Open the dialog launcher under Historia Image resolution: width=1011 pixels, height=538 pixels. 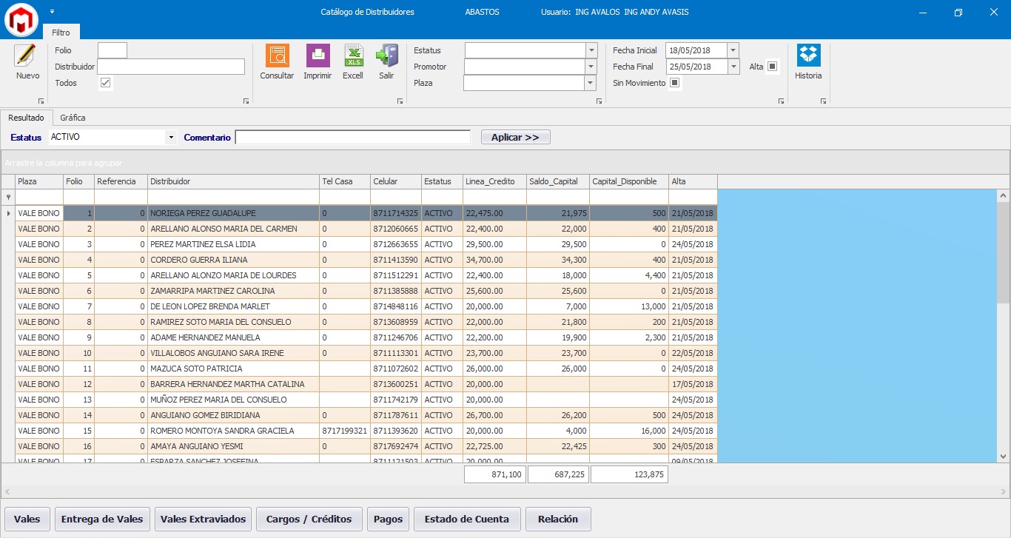click(823, 101)
